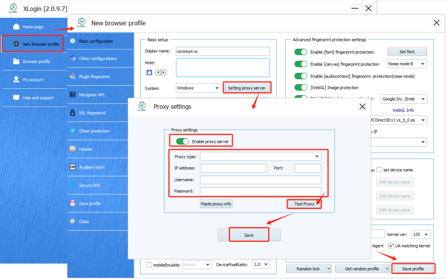Click the Home page house icon
The width and height of the screenshot is (446, 279).
[16, 27]
